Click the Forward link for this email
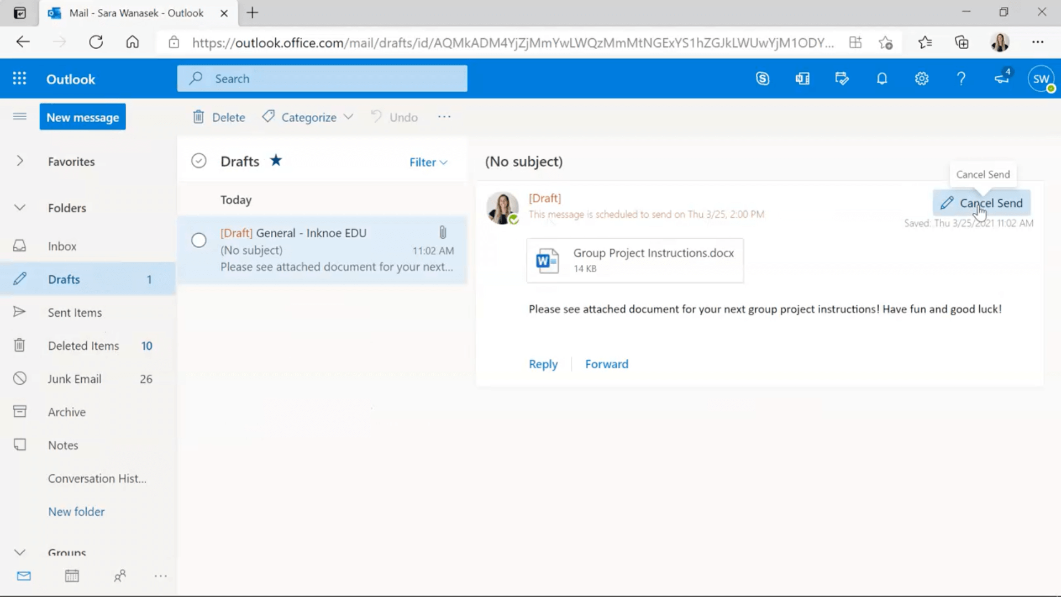 pos(607,364)
